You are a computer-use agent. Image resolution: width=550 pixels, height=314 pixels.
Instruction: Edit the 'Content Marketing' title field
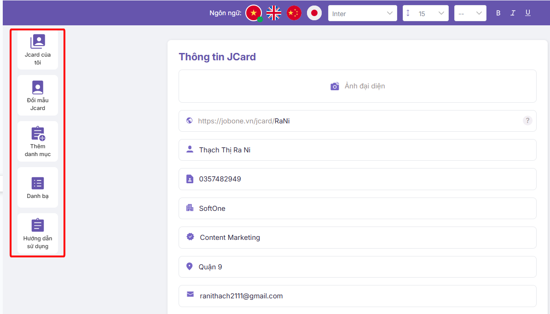[358, 238]
